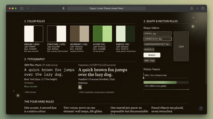
Task: Click the monospace fox sentence sample
Action: 49,72
